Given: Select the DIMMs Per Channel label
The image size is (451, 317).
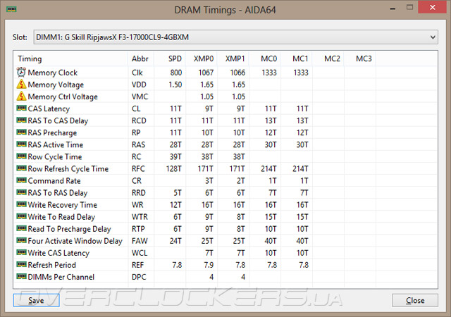Looking at the screenshot, I should tap(61, 277).
